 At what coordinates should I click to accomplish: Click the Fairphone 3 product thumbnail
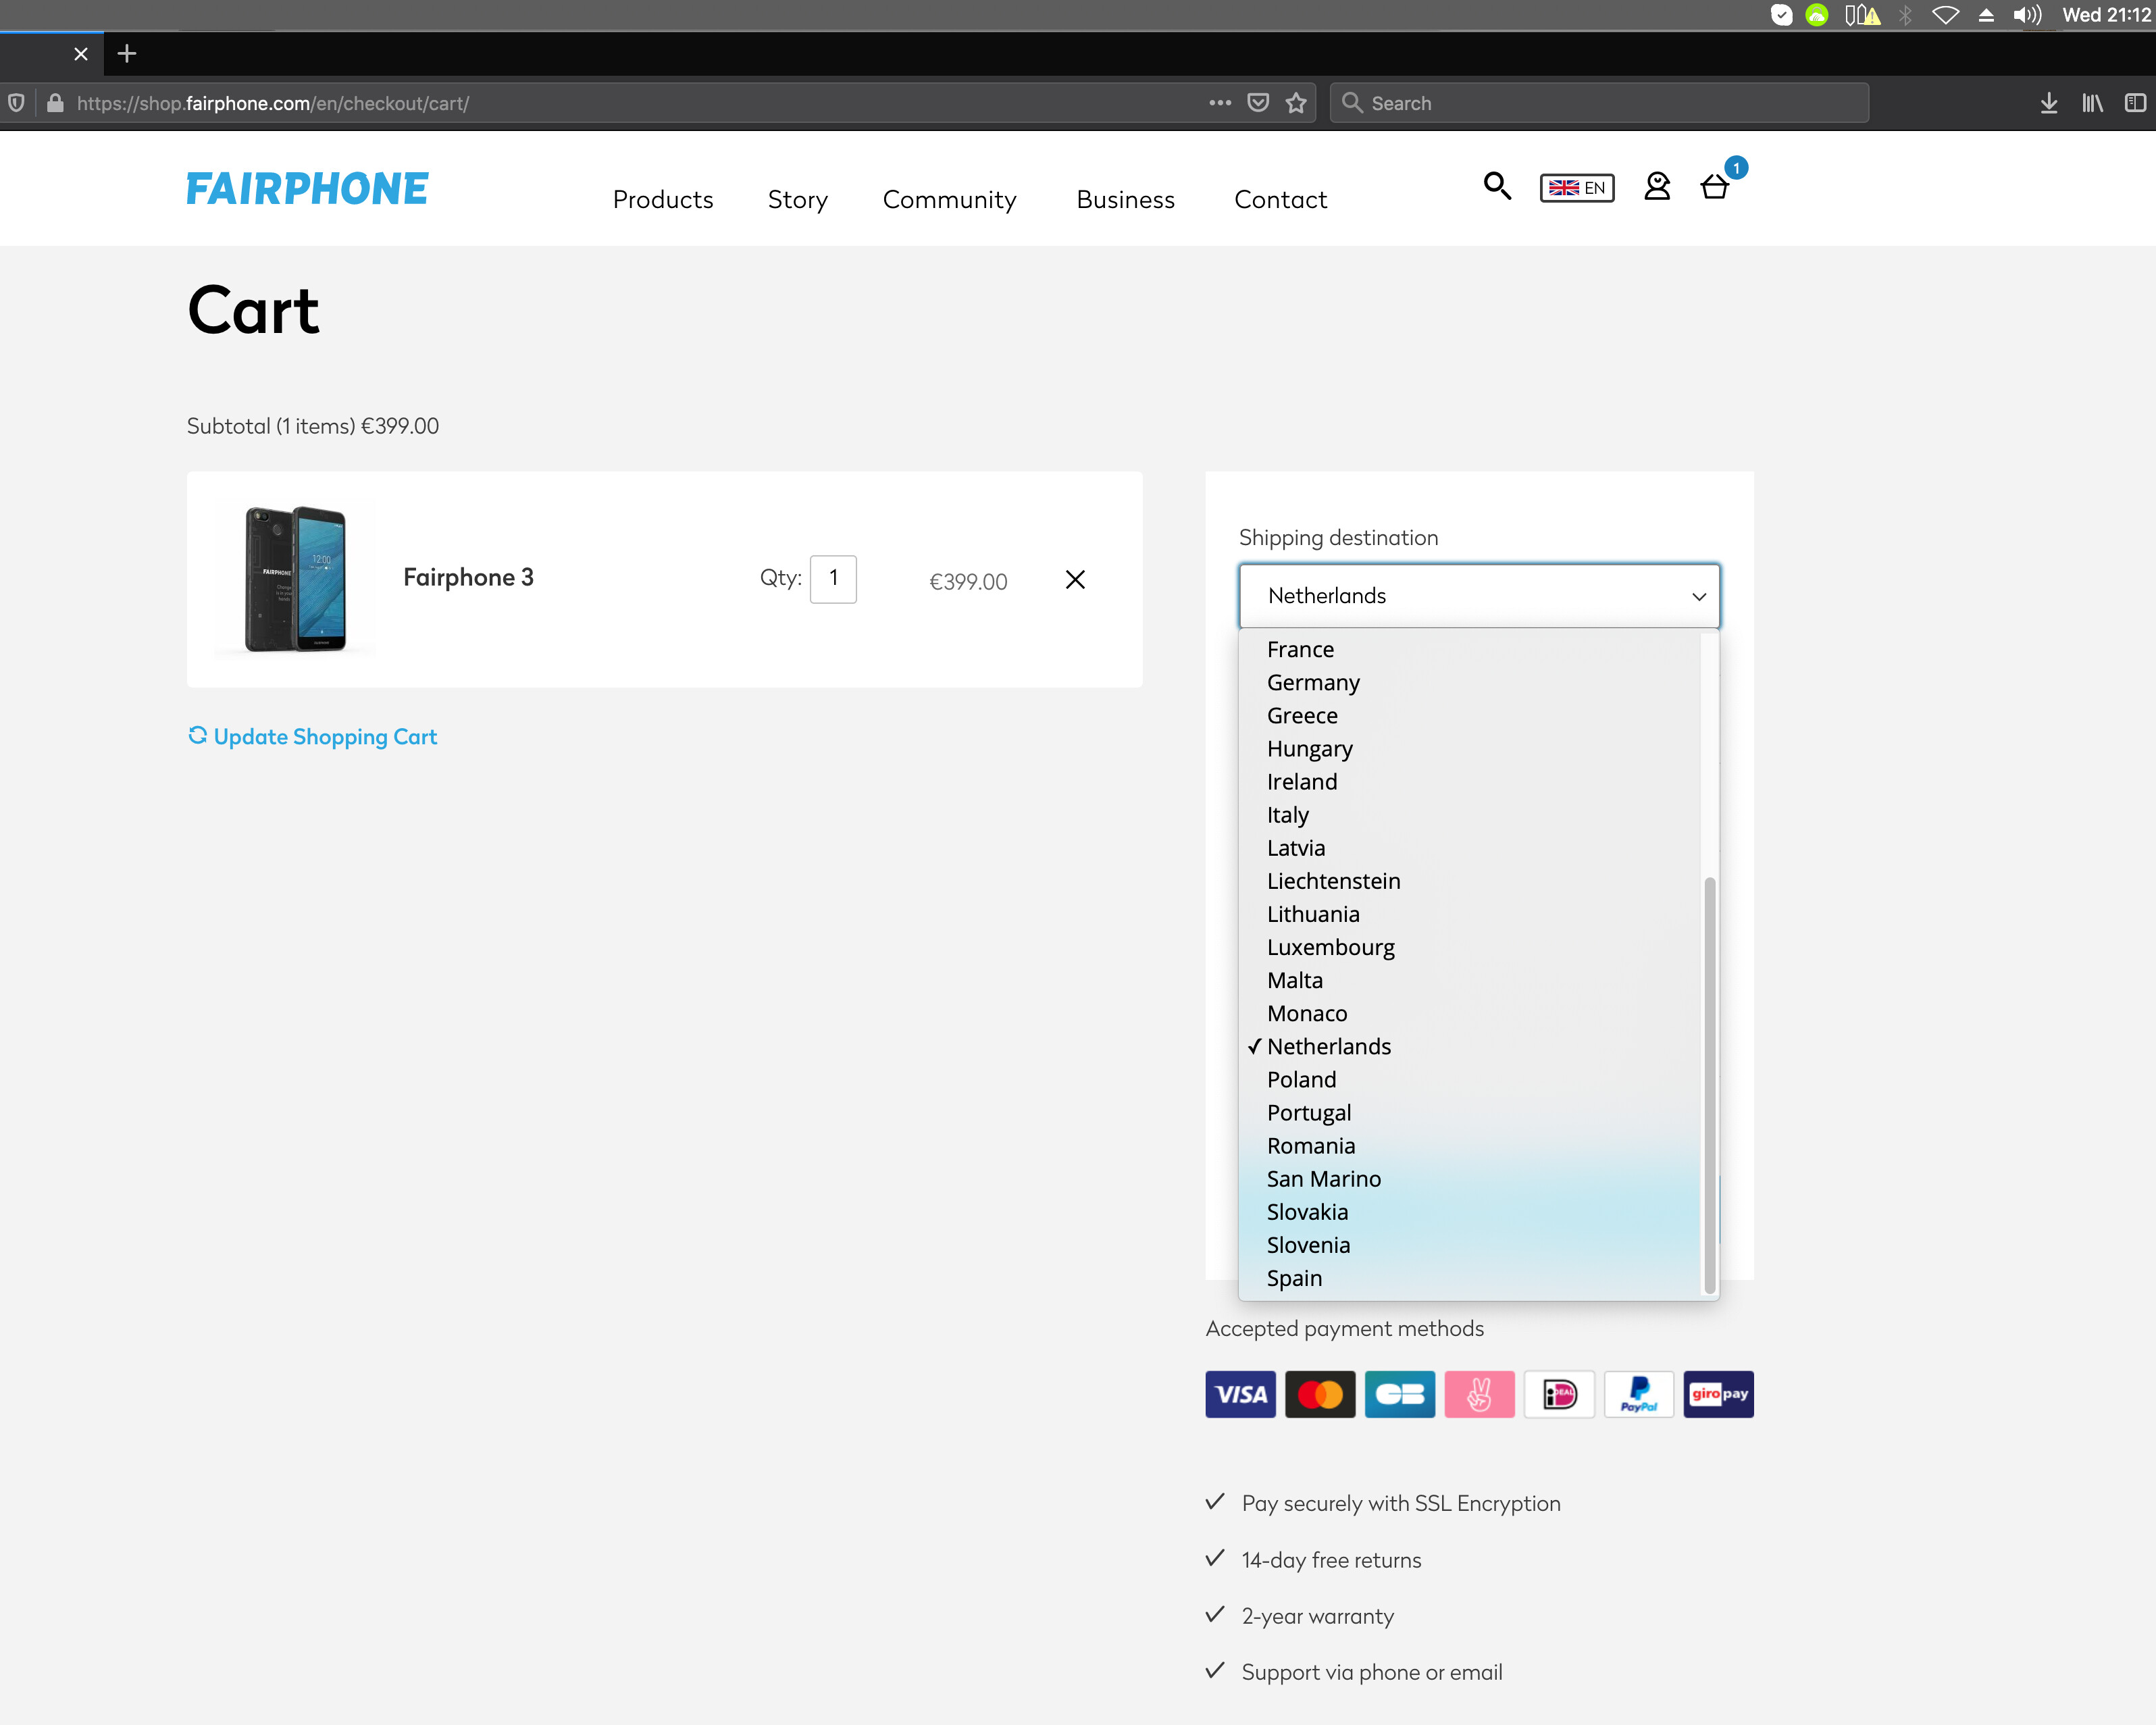295,579
